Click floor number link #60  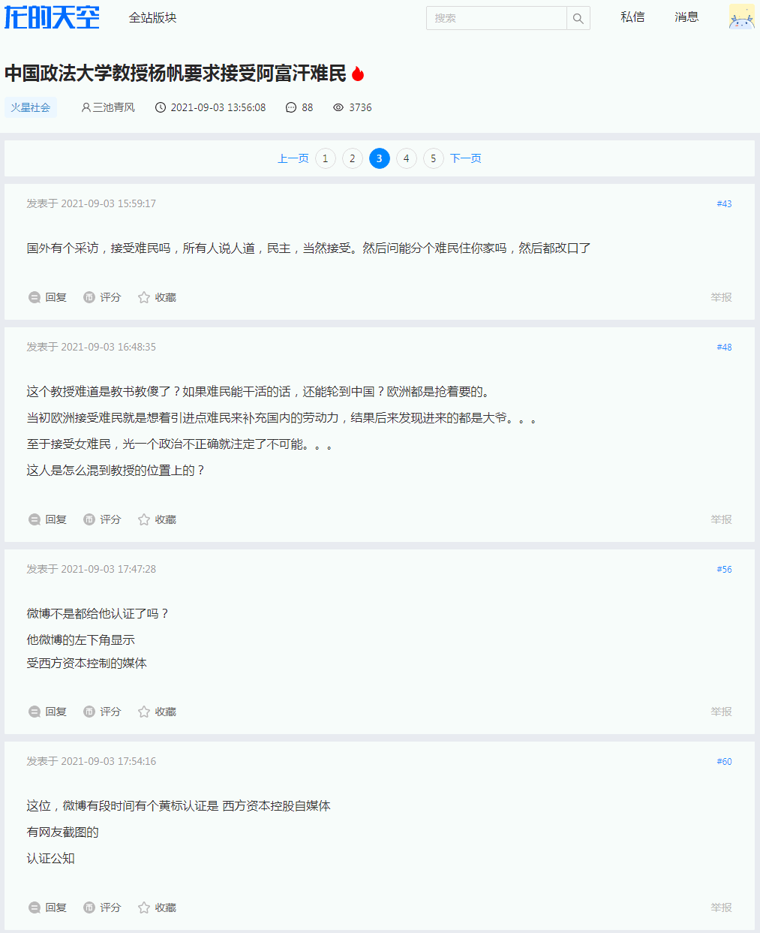pyautogui.click(x=724, y=761)
